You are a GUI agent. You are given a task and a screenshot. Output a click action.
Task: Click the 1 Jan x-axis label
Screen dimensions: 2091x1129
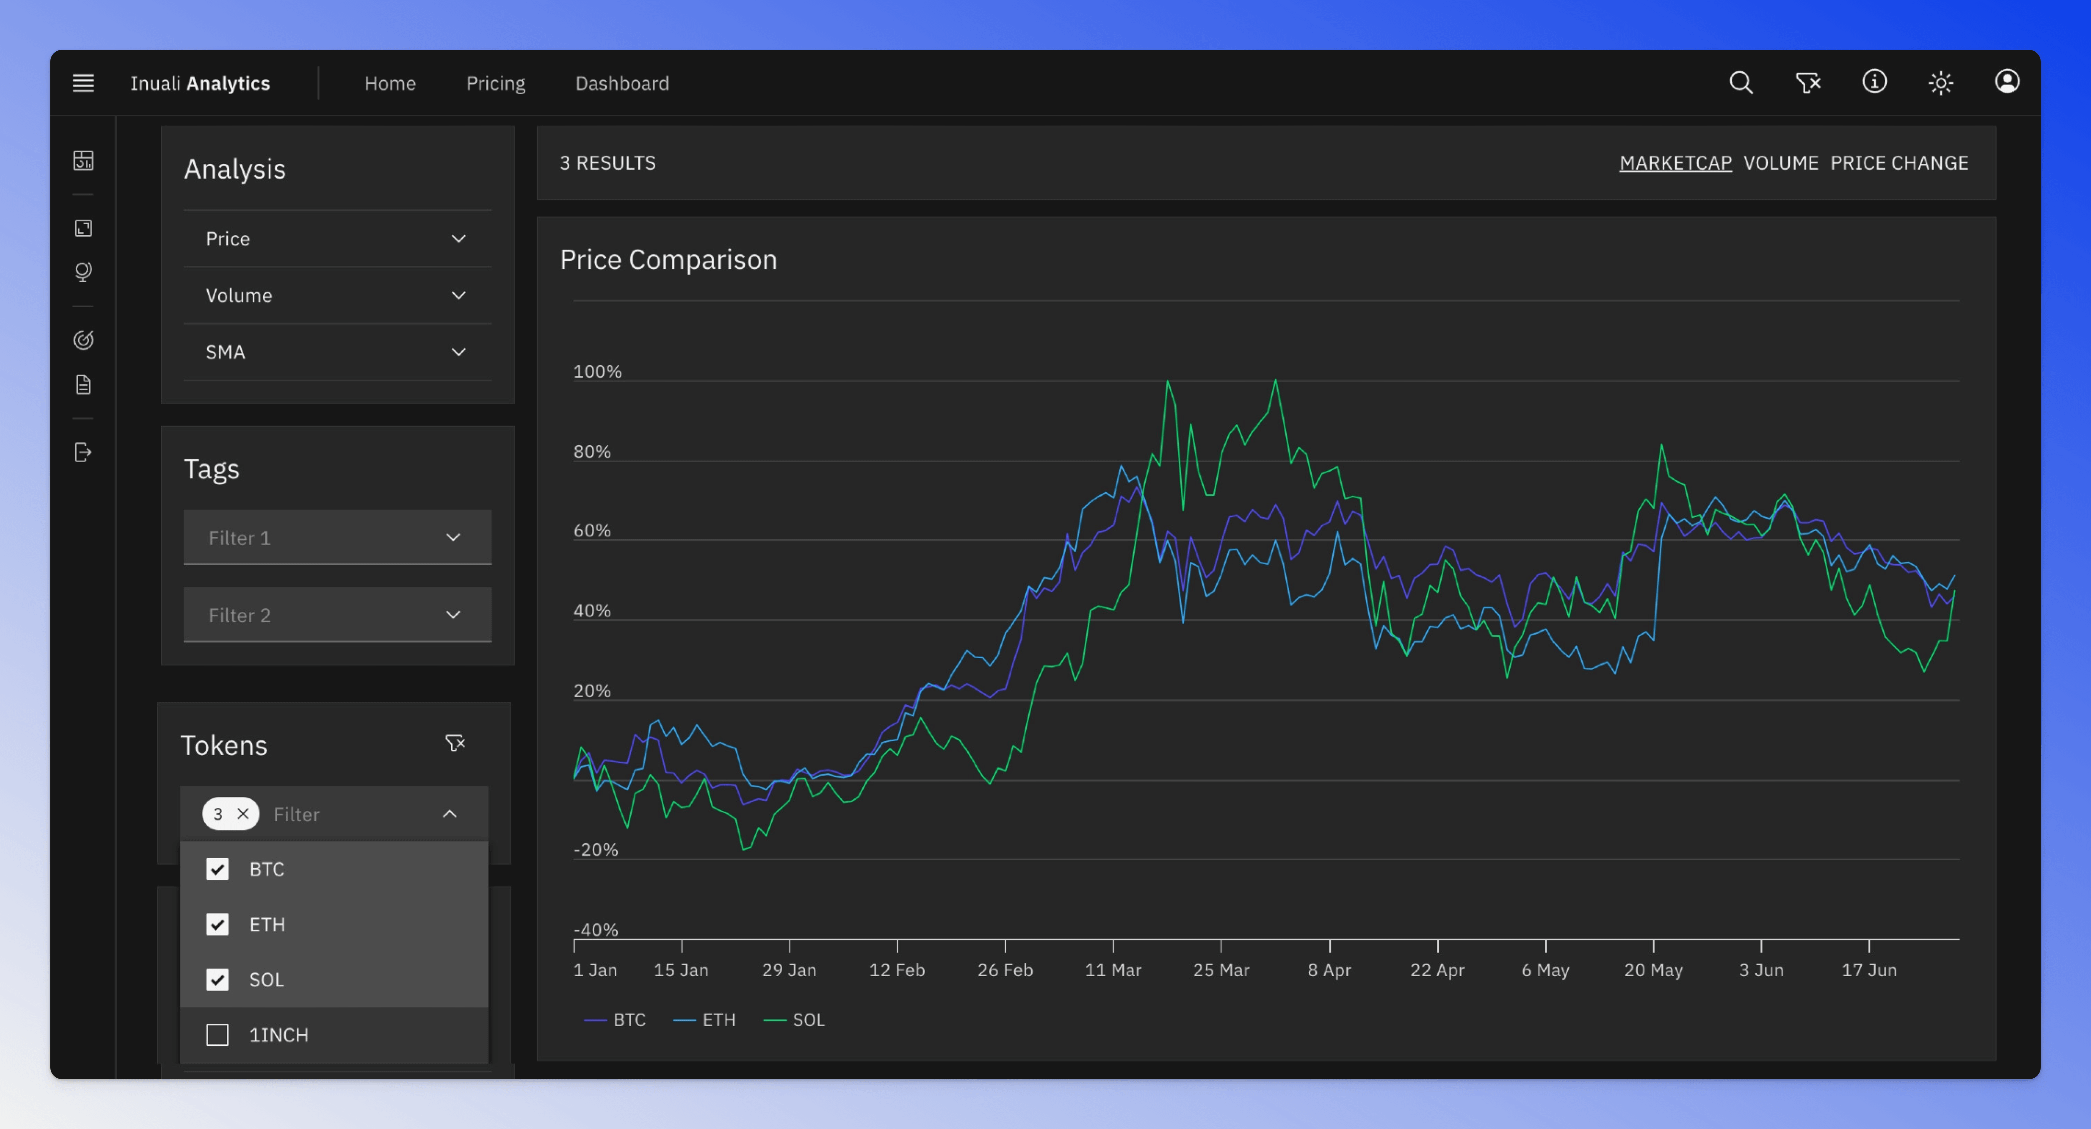click(x=595, y=971)
